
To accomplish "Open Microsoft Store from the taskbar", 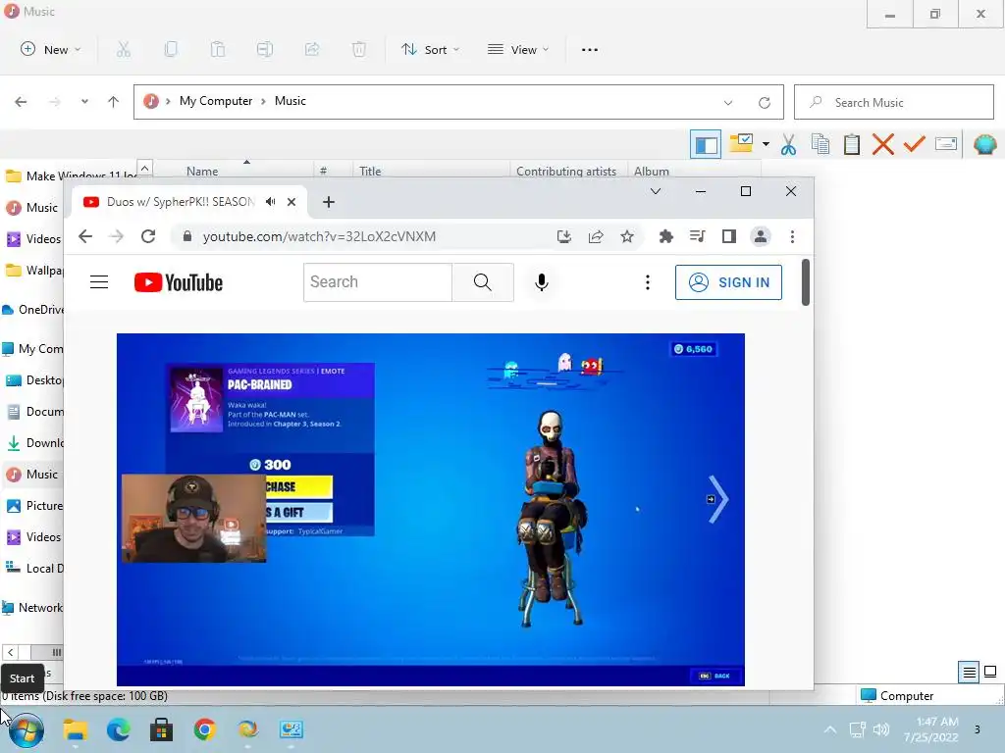I will (162, 729).
